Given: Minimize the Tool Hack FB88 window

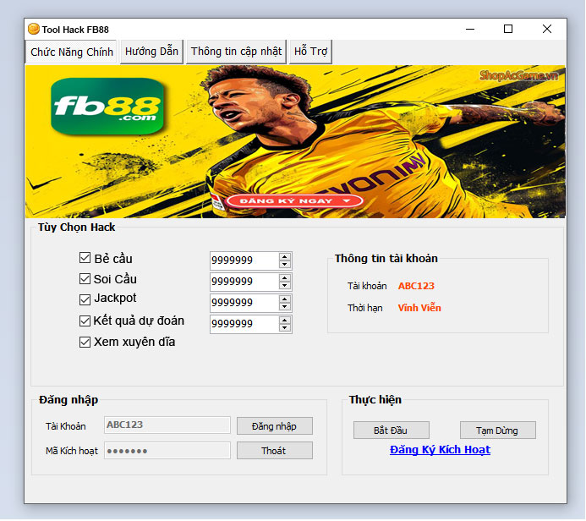Looking at the screenshot, I should point(470,29).
